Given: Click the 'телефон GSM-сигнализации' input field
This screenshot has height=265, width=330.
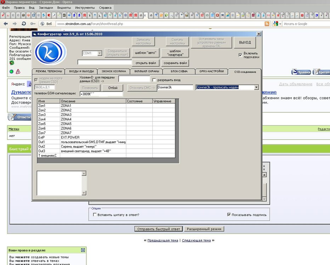Looking at the screenshot, I should click(101, 94).
